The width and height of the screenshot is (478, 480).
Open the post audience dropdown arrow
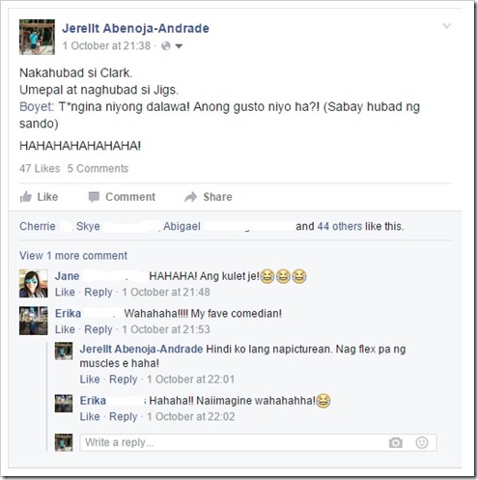click(x=179, y=46)
